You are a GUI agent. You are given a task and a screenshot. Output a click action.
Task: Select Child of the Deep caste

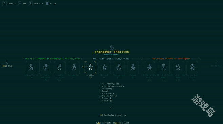(x=178, y=67)
